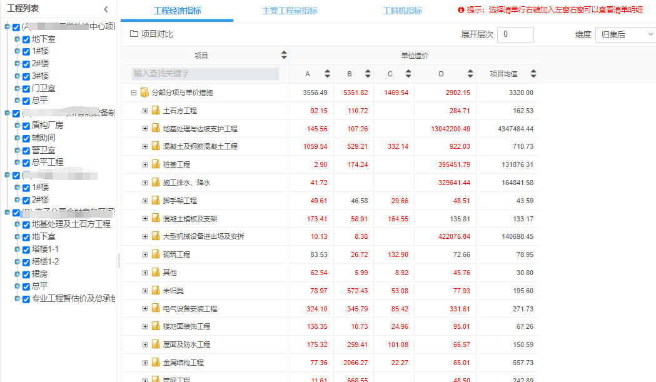Select 专业工程暂估价及总承包 tree item
The width and height of the screenshot is (656, 382).
coord(74,298)
